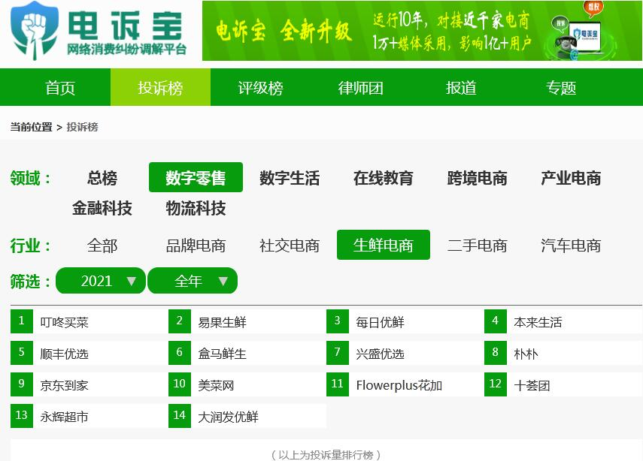Open the 律师团 nav tab
This screenshot has height=461, width=643.
pyautogui.click(x=360, y=88)
